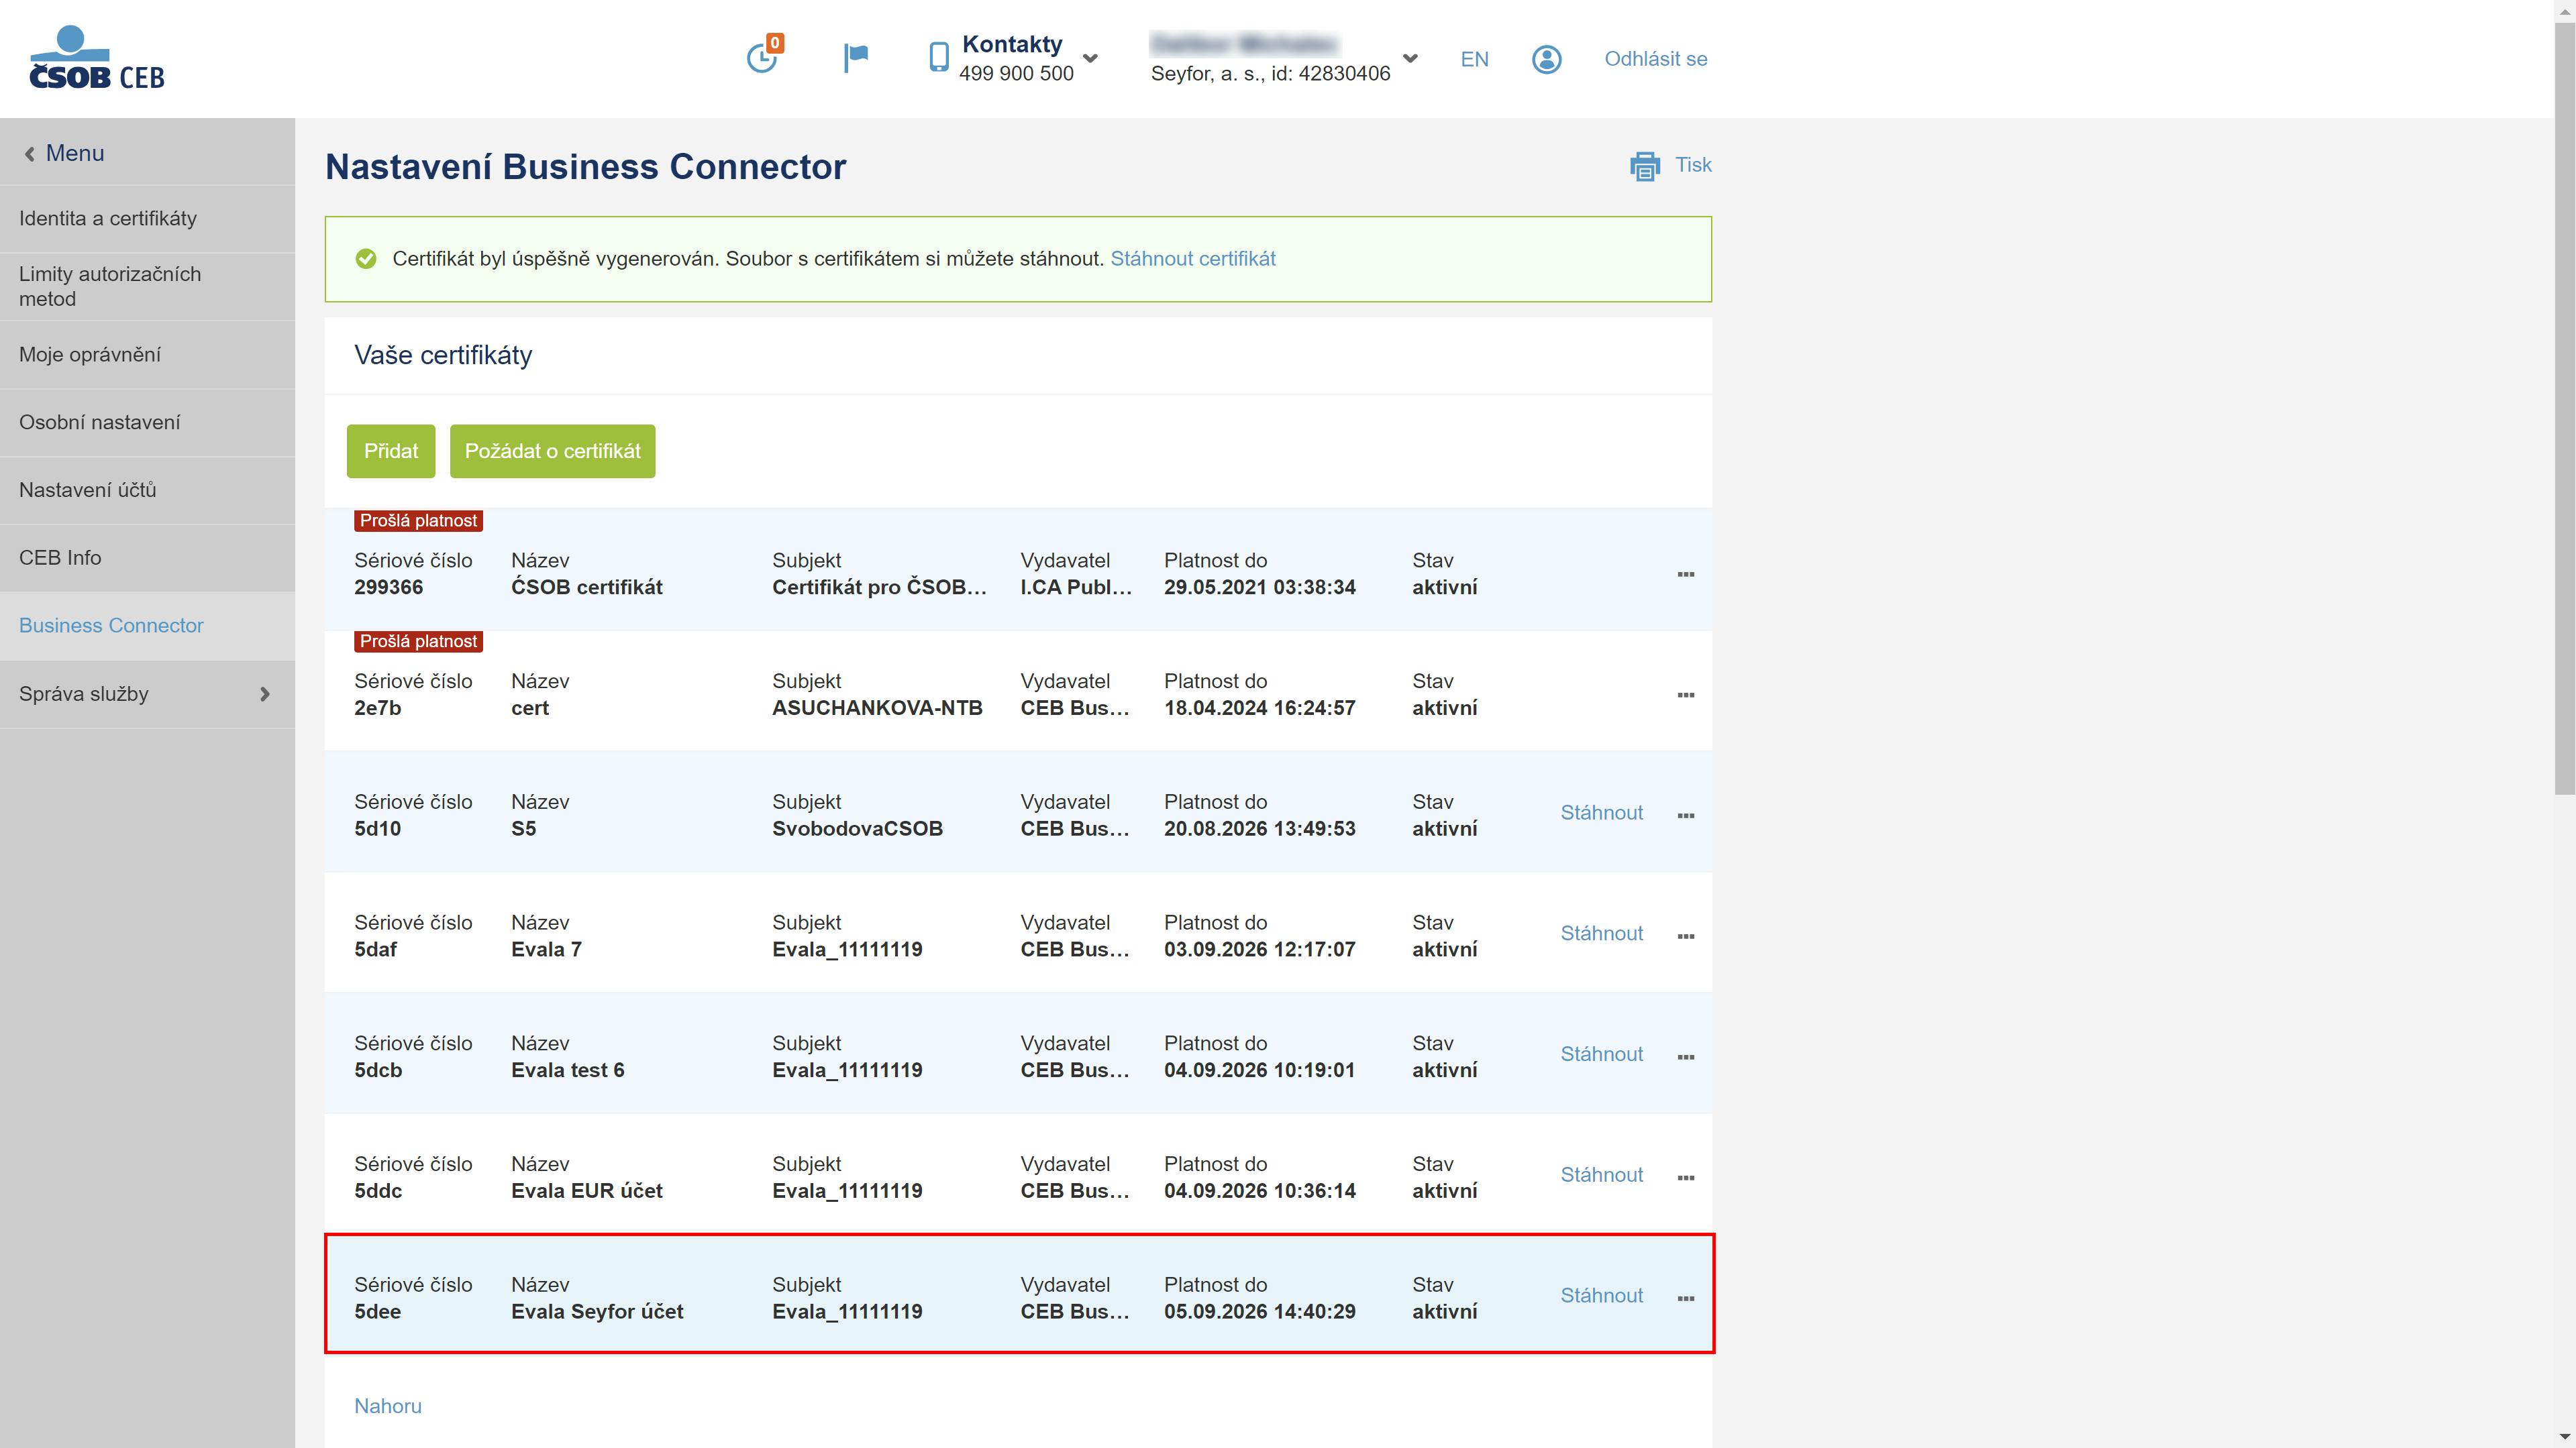The width and height of the screenshot is (2576, 1448).
Task: Open the user profile icon
Action: click(x=1546, y=59)
